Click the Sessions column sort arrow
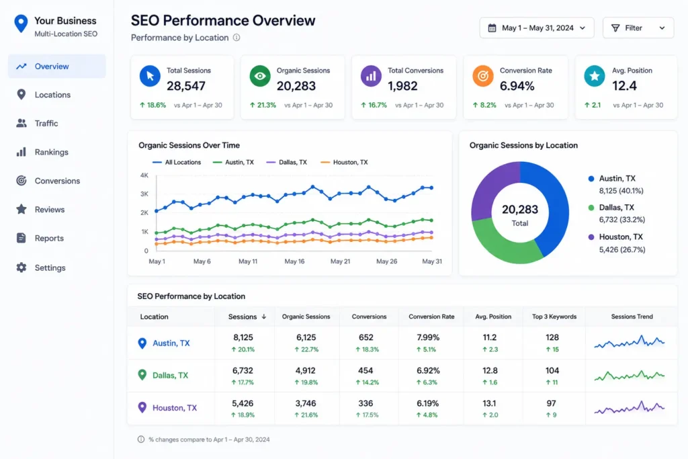Image resolution: width=688 pixels, height=459 pixels. tap(263, 317)
